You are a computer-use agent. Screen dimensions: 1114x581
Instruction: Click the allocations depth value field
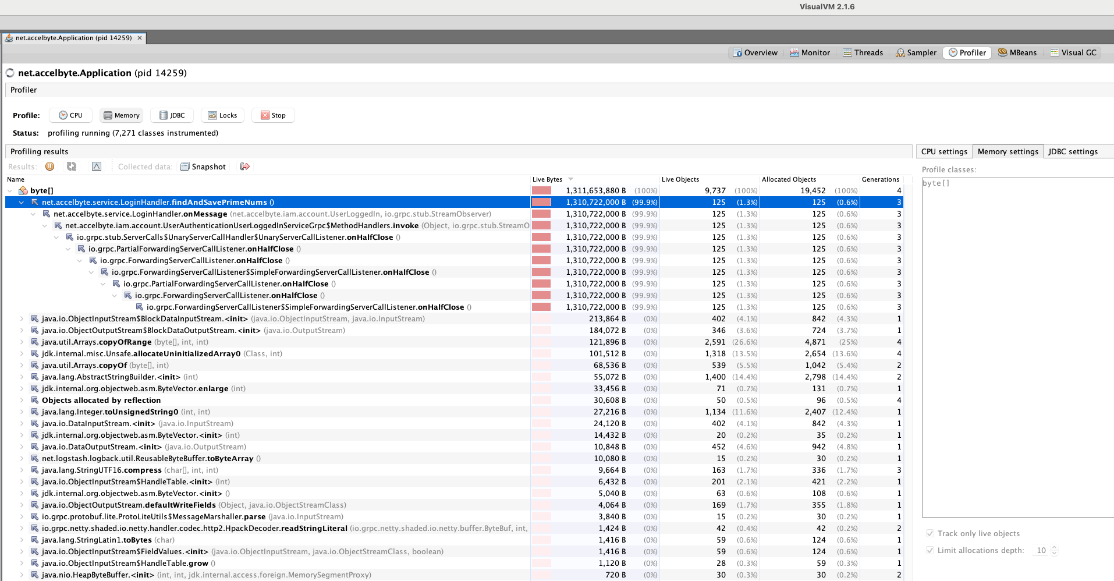(1041, 550)
